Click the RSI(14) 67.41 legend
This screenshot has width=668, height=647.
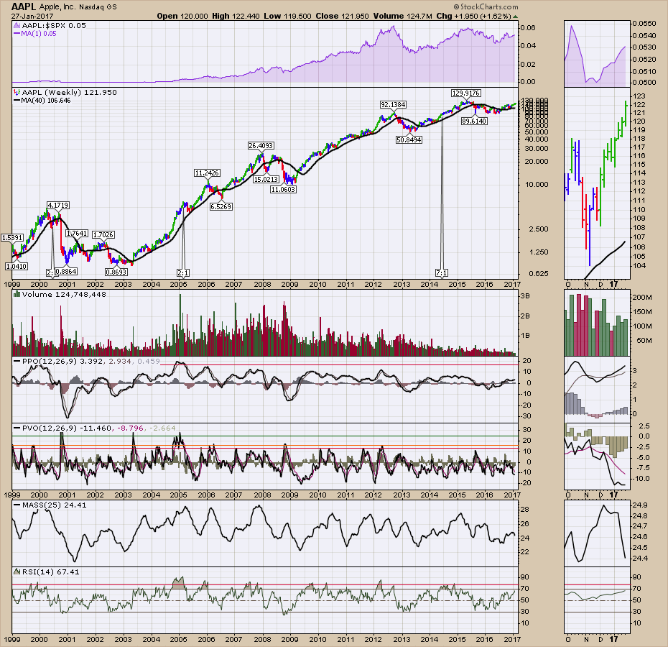[x=51, y=572]
